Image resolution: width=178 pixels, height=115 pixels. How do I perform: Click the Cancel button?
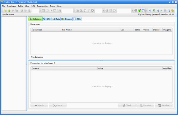pyautogui.click(x=58, y=105)
